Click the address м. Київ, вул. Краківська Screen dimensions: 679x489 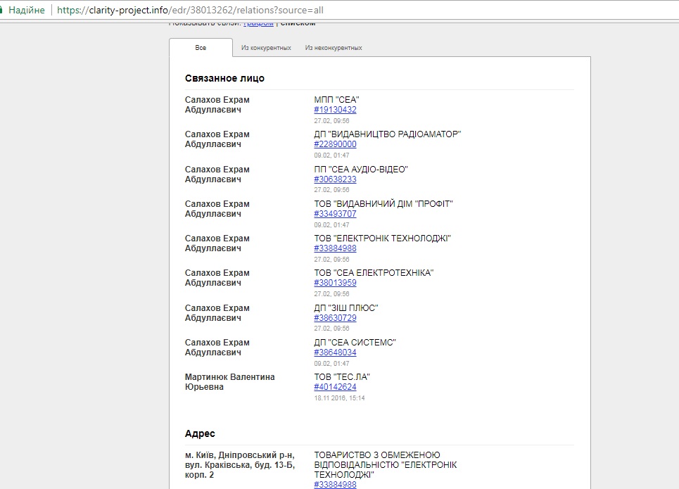tap(240, 465)
